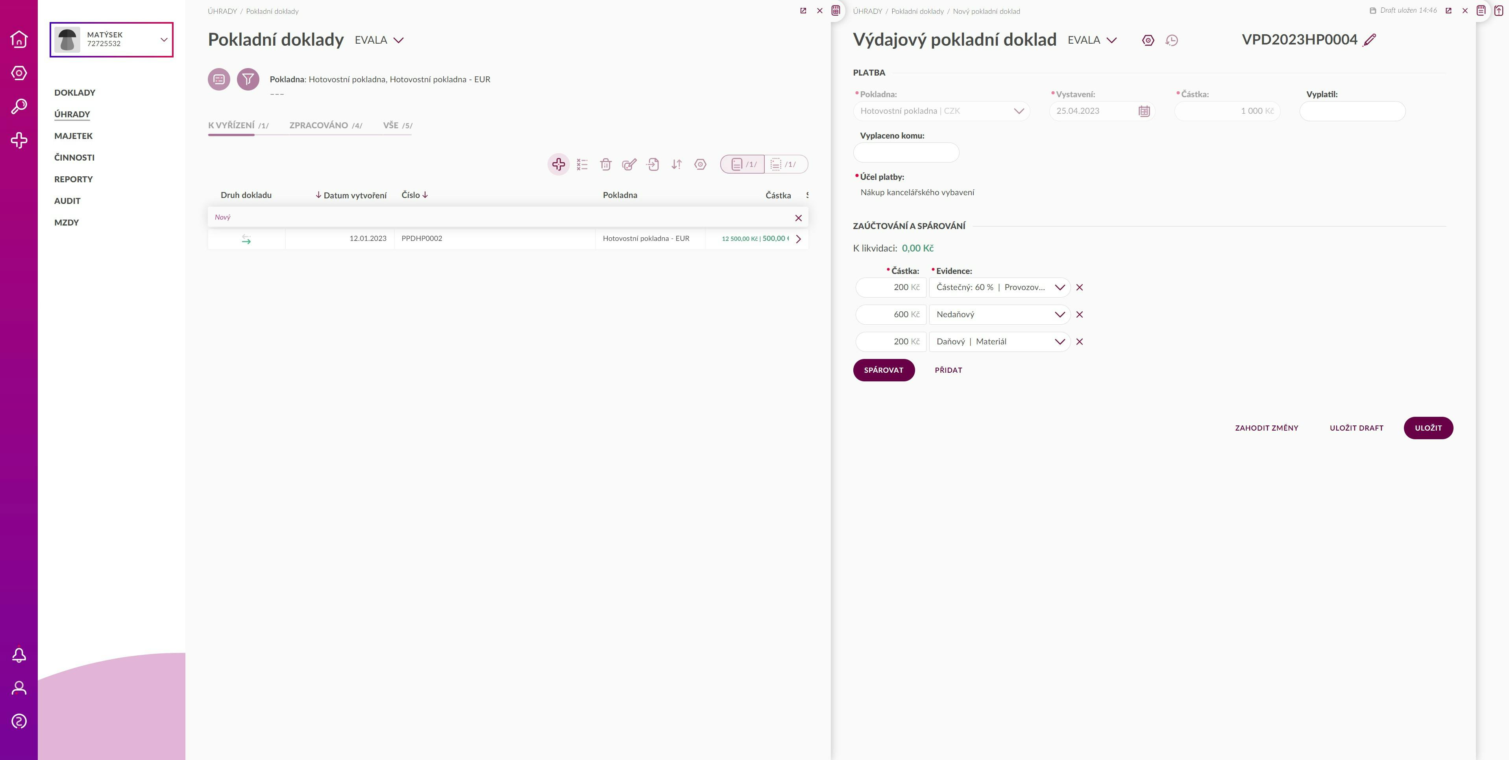The height and width of the screenshot is (760, 1509).
Task: Click the trash delete toolbar icon
Action: 606,165
